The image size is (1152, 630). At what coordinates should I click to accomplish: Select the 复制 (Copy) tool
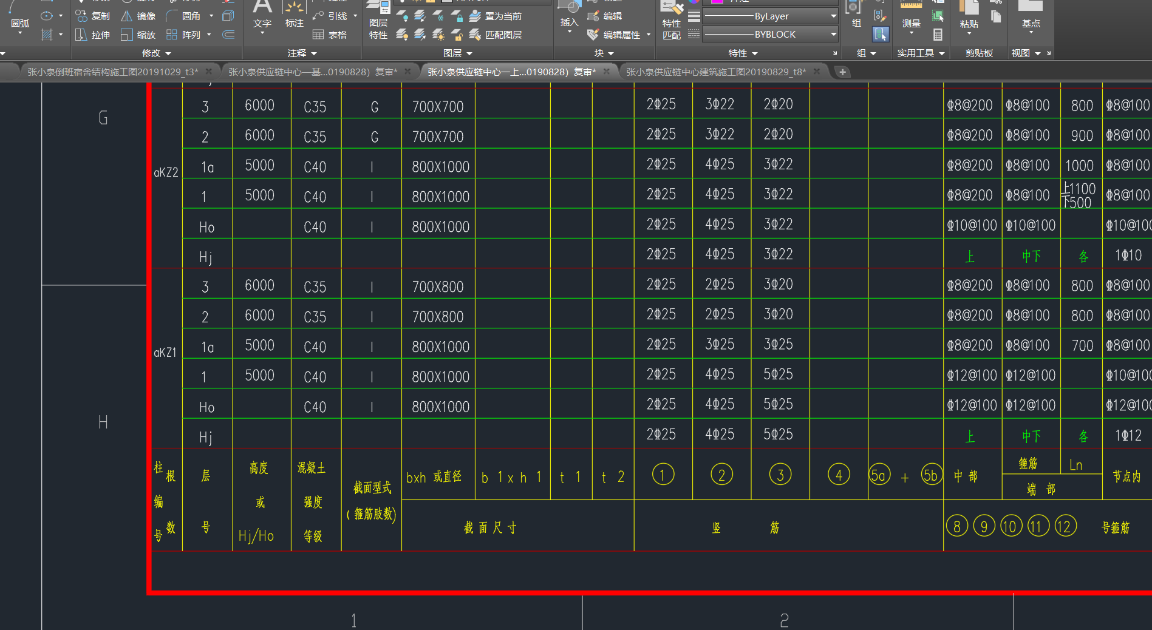(x=93, y=16)
